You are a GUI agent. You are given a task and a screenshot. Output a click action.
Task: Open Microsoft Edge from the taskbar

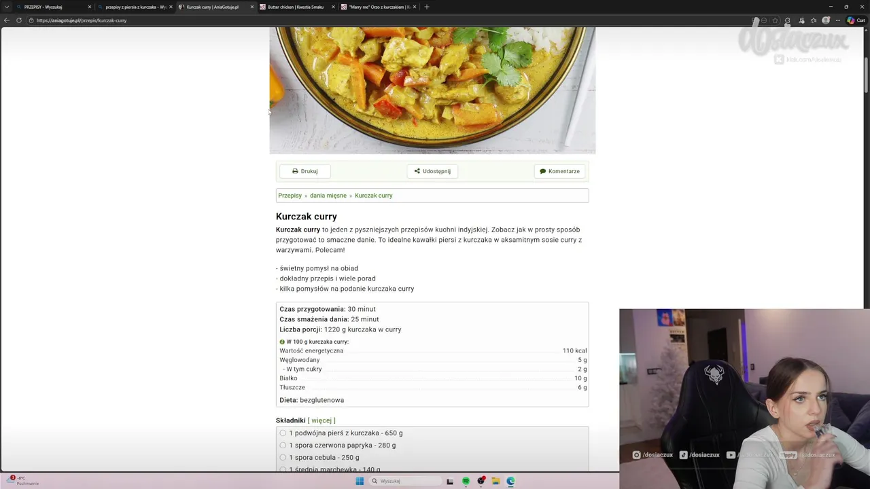click(x=510, y=481)
